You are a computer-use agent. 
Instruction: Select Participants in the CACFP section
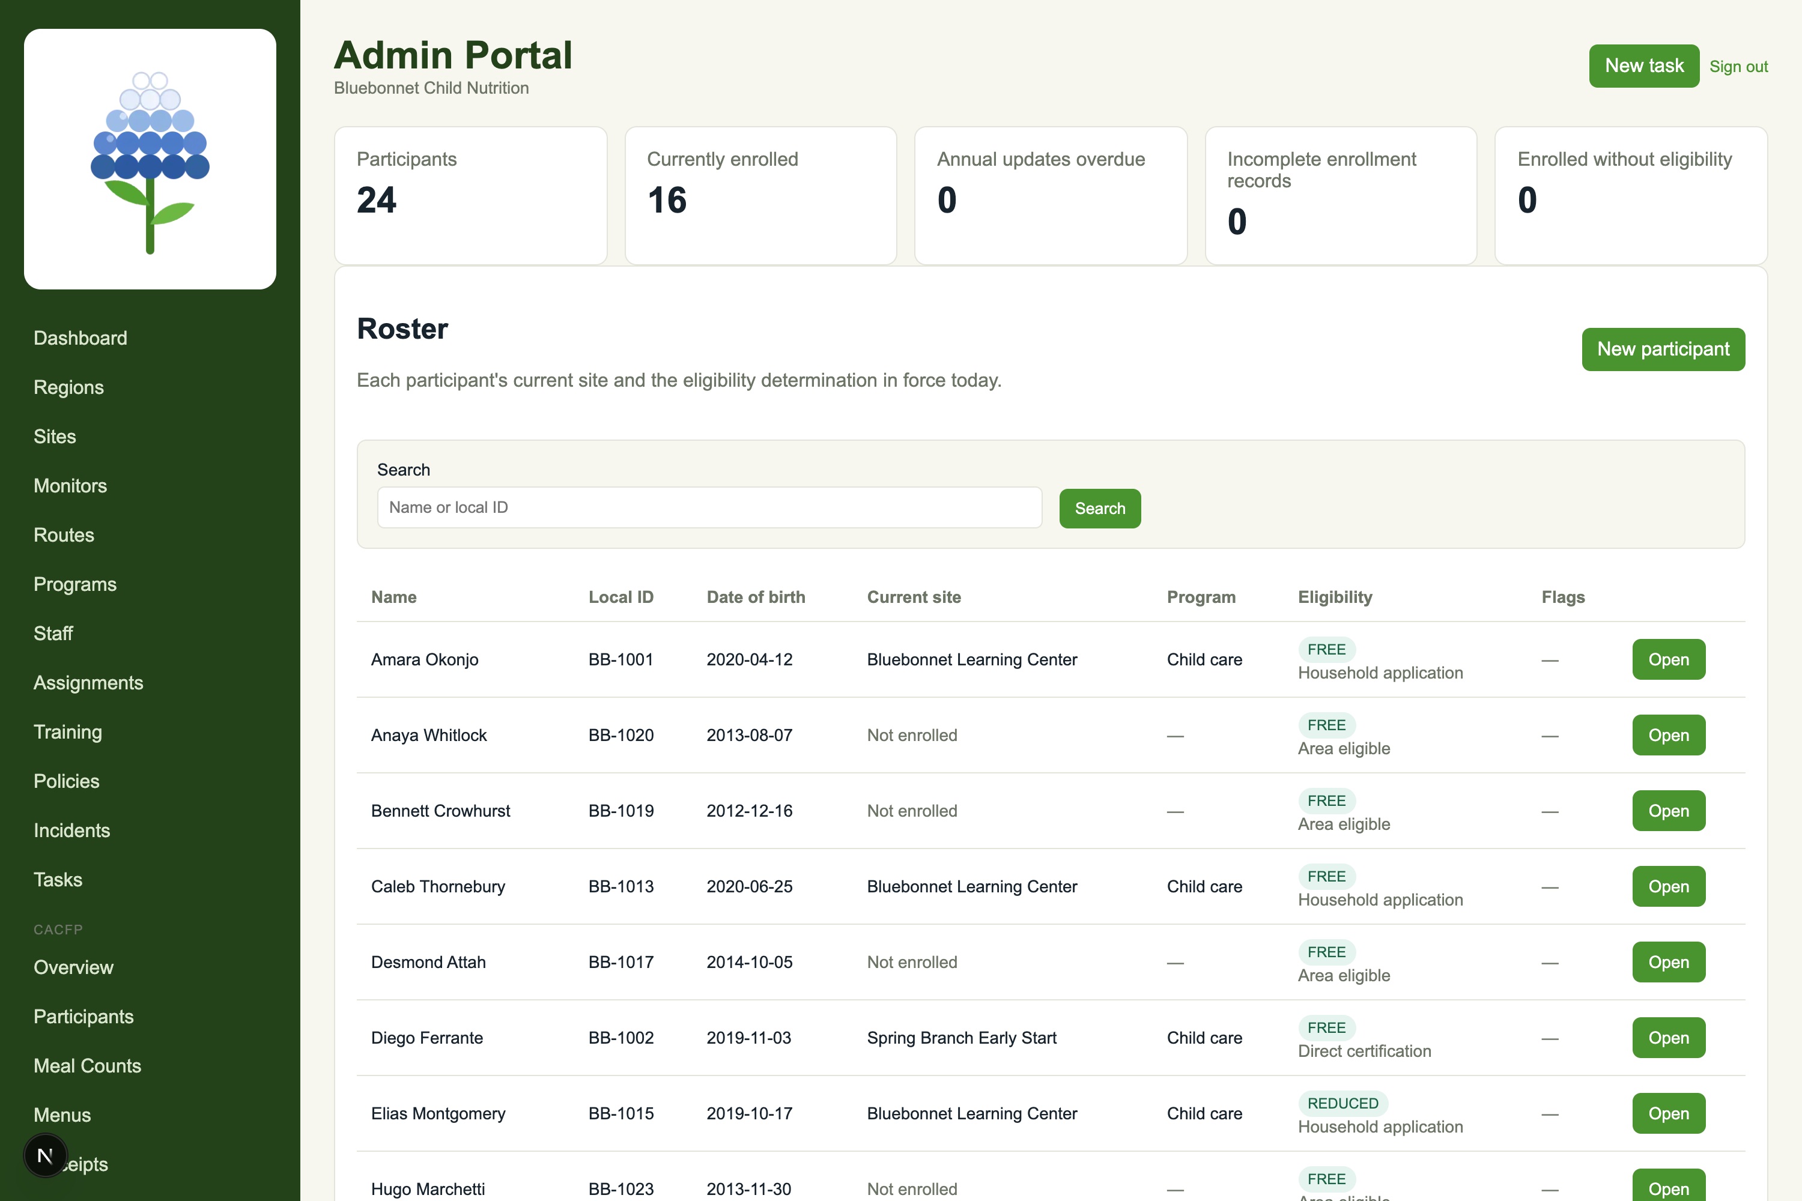pos(83,1017)
